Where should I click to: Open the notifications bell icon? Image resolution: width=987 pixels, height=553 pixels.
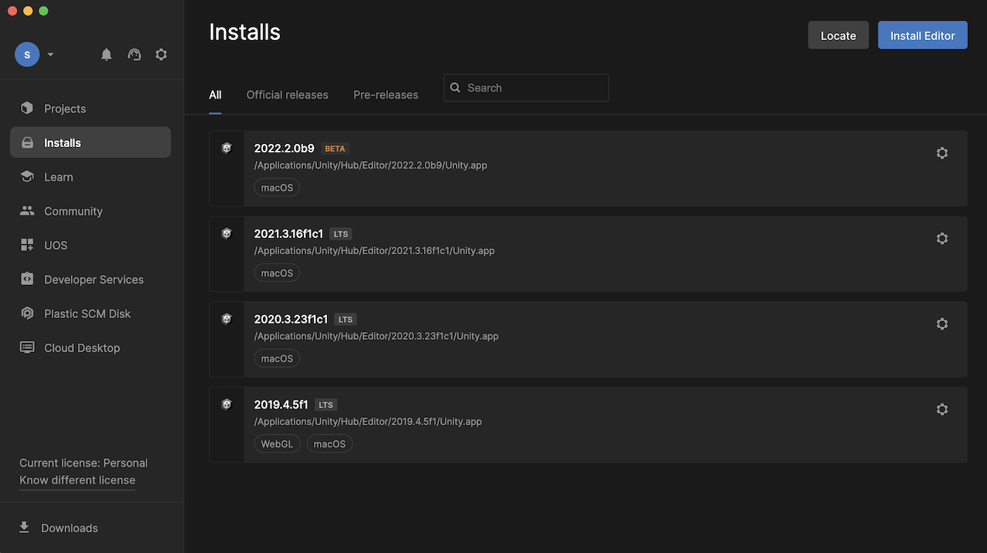coord(106,55)
